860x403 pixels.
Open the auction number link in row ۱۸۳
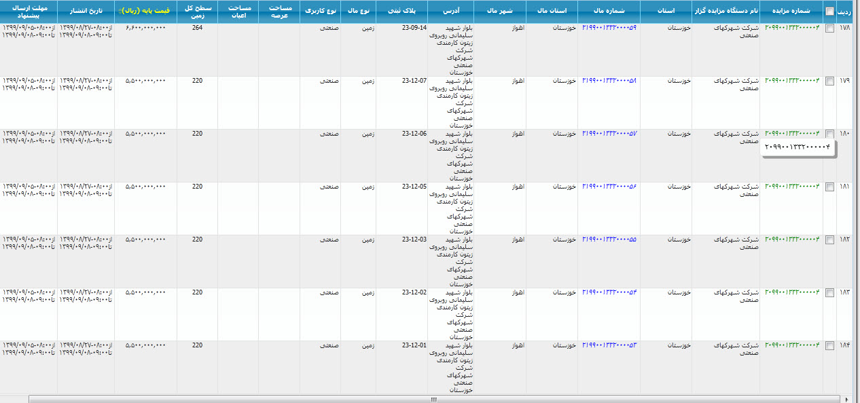click(792, 292)
